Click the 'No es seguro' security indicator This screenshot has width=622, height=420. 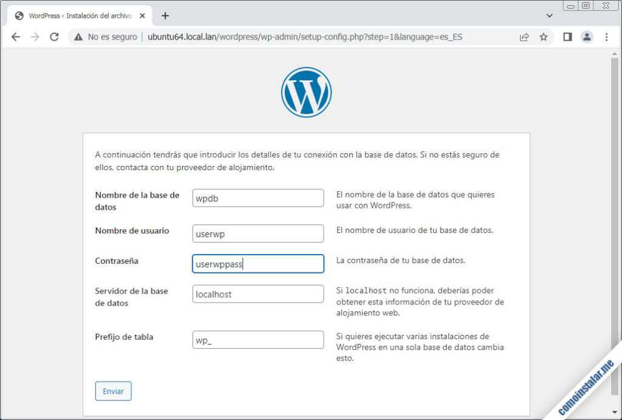pos(106,37)
